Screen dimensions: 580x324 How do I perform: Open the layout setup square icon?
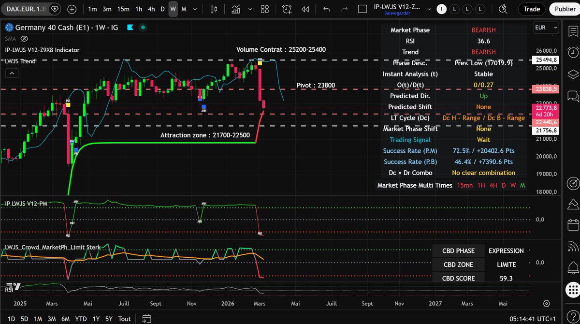(363, 9)
